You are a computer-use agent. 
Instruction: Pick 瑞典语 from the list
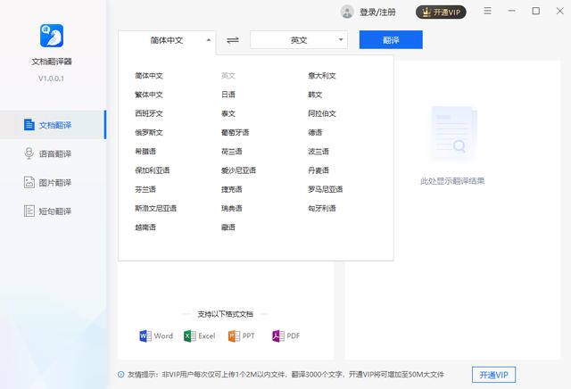[x=232, y=209]
